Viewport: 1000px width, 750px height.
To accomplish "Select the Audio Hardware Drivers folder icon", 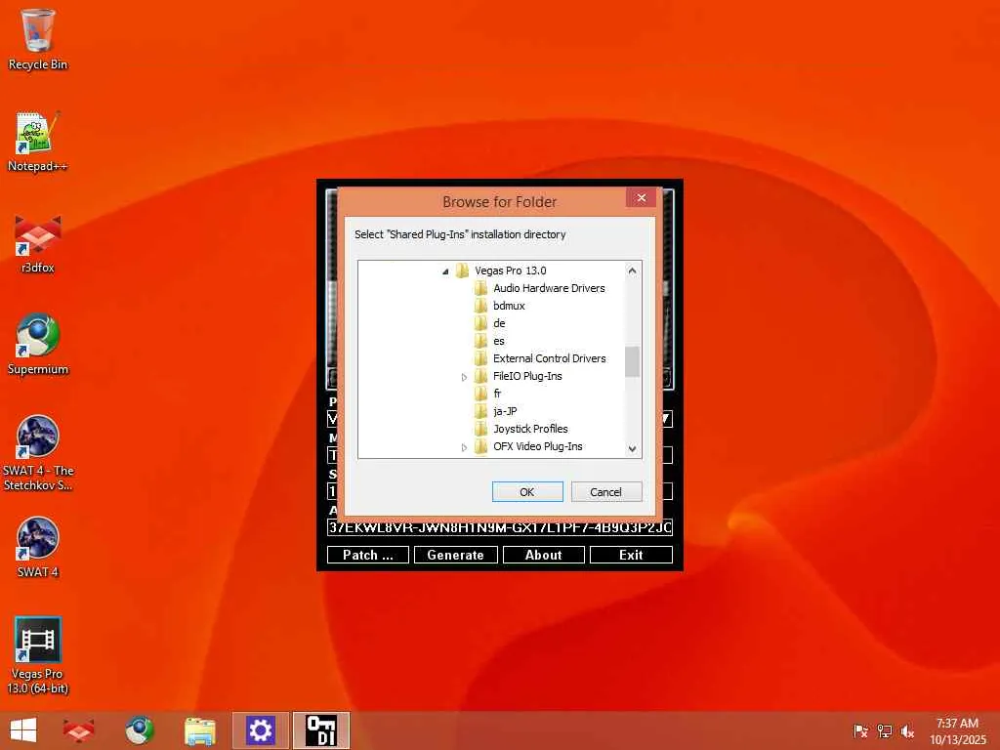I will click(480, 288).
